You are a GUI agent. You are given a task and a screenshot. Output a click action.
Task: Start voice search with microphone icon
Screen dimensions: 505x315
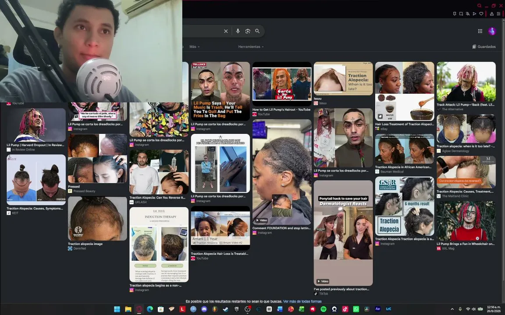click(238, 31)
